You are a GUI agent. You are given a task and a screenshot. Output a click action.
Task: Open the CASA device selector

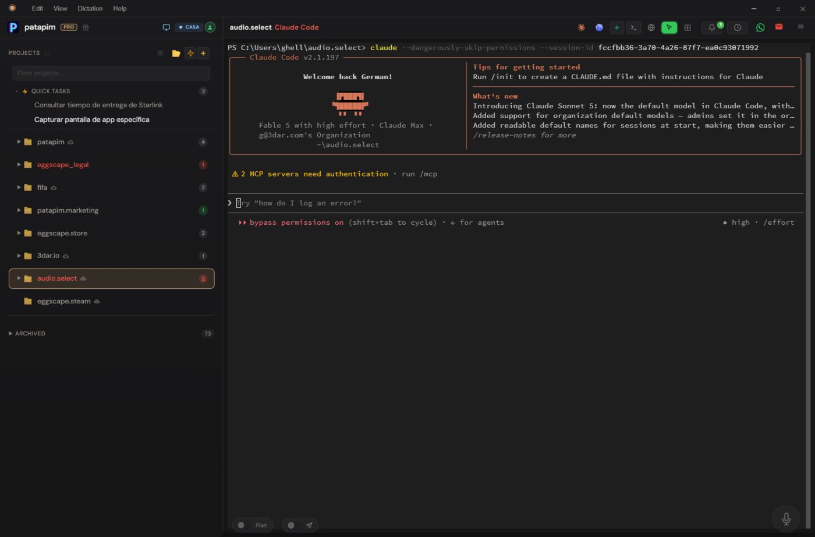[189, 27]
